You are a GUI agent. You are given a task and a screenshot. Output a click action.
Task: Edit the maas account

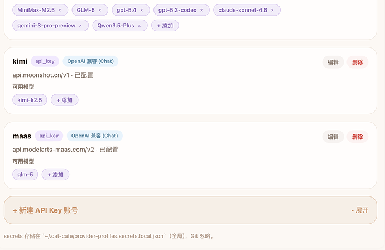tap(333, 137)
